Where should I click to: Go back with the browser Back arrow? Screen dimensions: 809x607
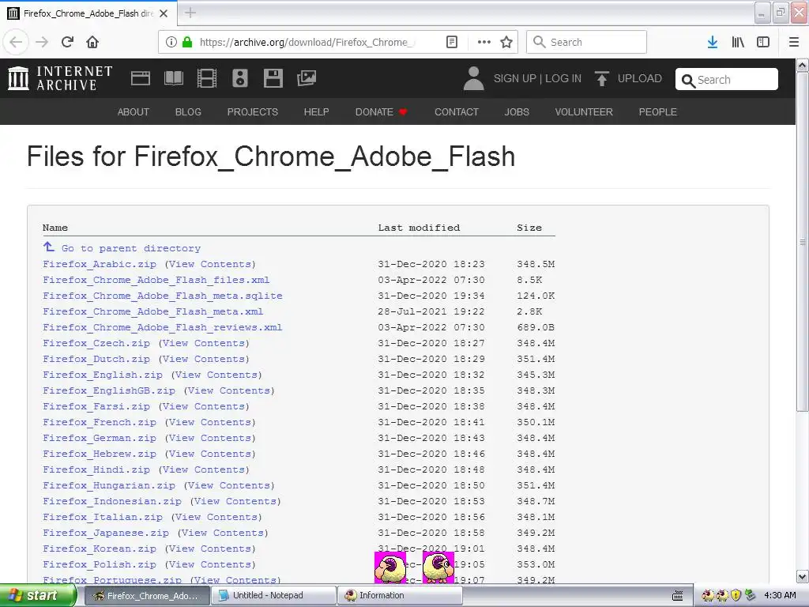16,42
